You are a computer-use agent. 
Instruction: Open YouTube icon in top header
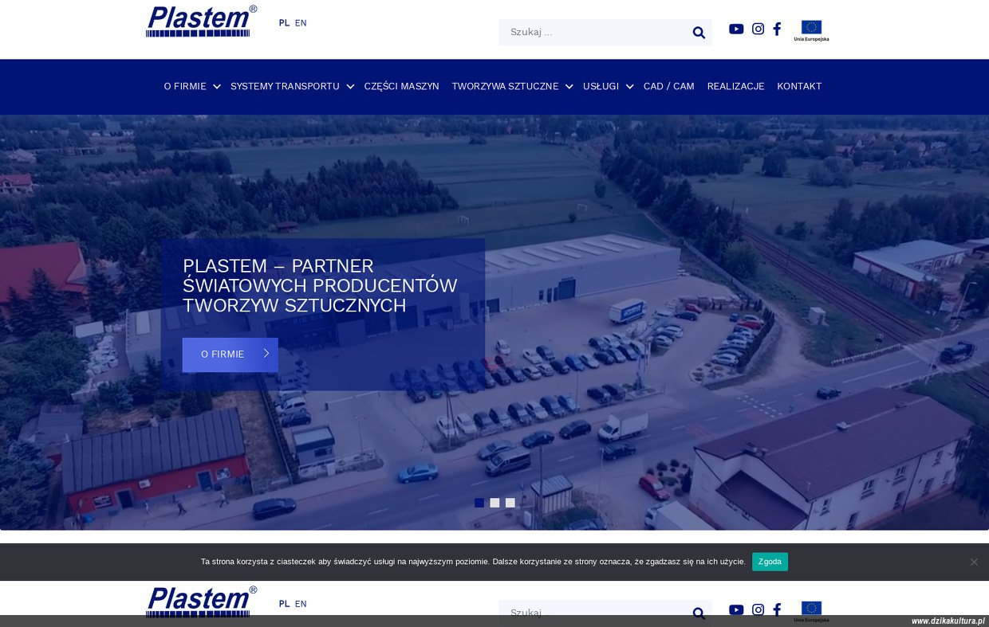pos(736,29)
